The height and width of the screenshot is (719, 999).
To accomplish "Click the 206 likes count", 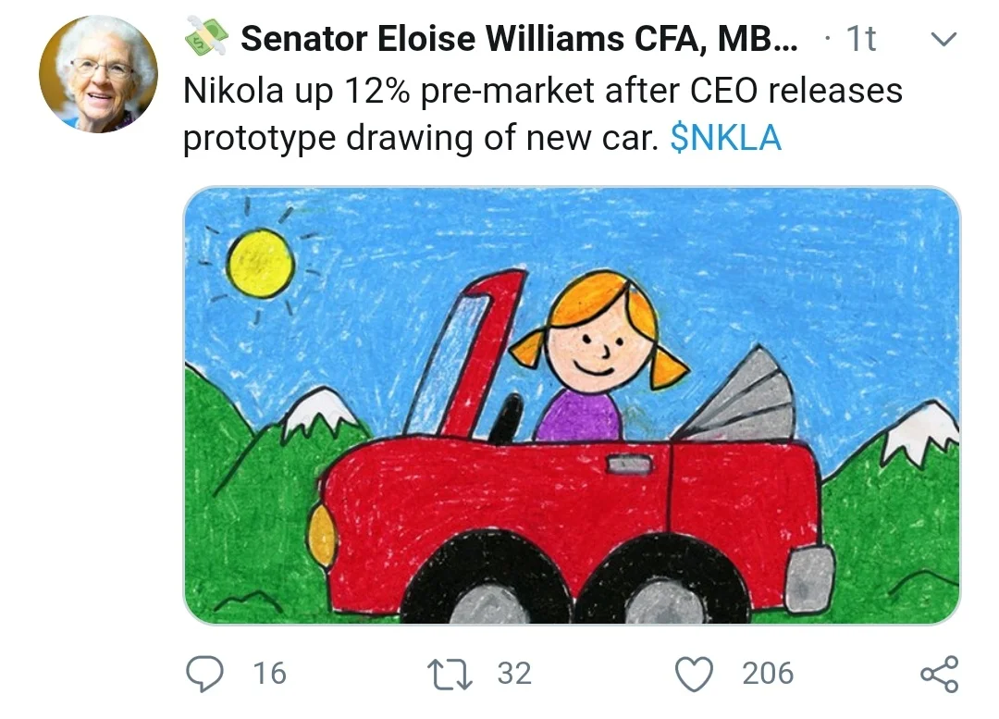I will click(767, 673).
